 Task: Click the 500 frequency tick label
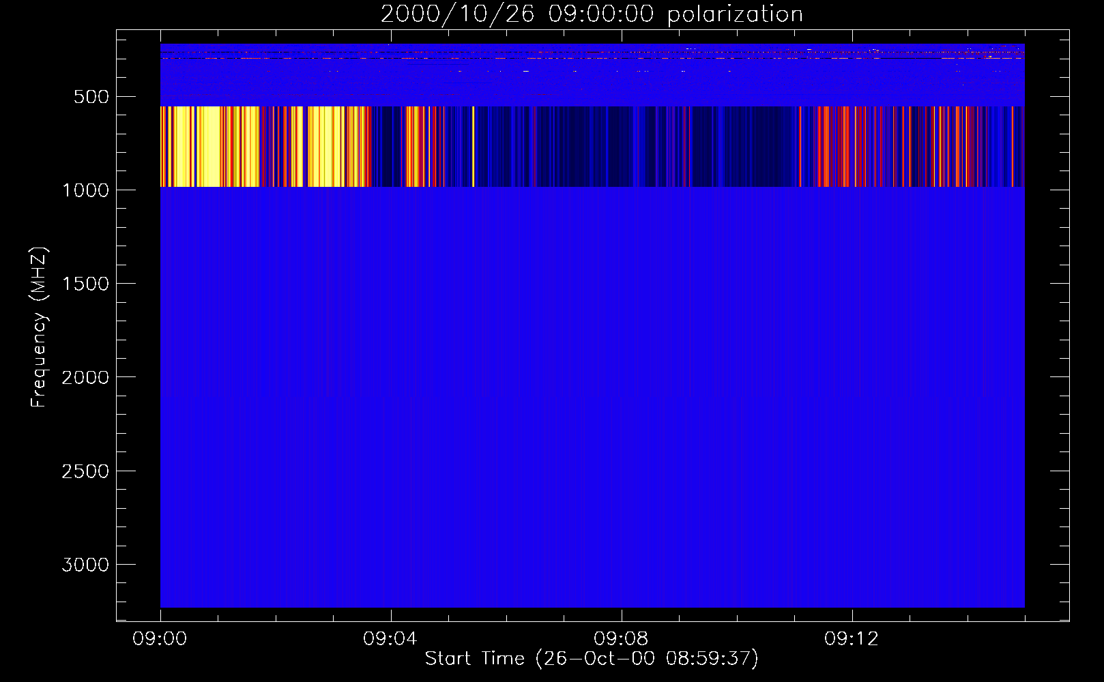[91, 97]
